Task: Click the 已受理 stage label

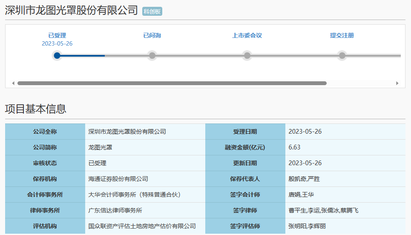Action: pyautogui.click(x=57, y=35)
